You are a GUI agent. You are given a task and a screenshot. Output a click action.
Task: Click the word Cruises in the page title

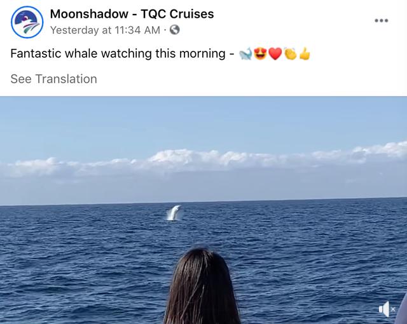(192, 14)
